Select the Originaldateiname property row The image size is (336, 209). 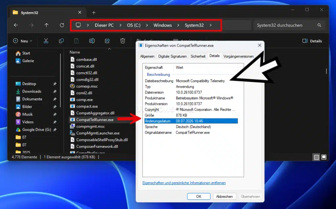tap(191, 132)
